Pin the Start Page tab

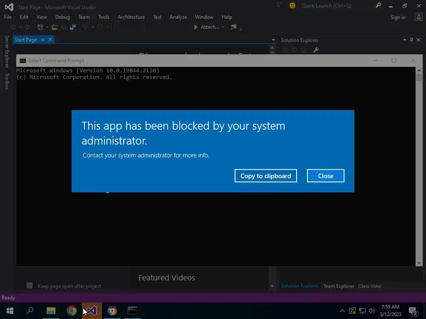pos(43,39)
